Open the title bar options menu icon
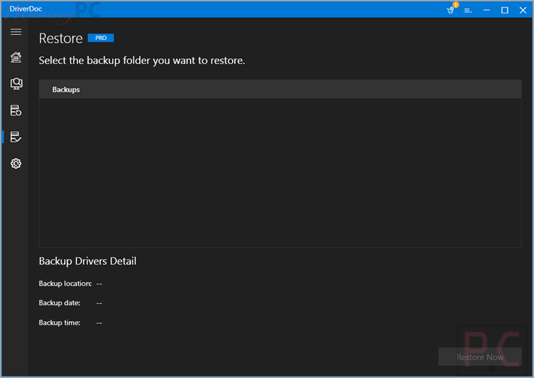The height and width of the screenshot is (378, 534). click(x=469, y=11)
